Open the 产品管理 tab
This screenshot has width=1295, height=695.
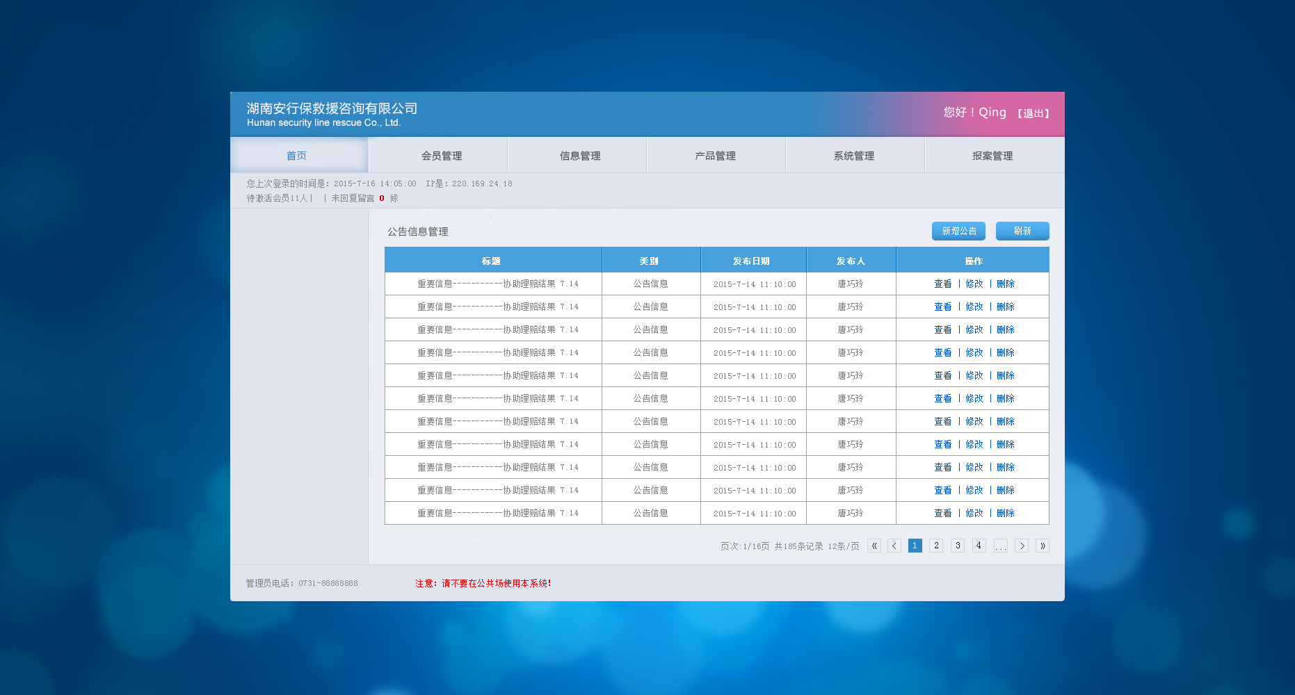[x=716, y=155]
